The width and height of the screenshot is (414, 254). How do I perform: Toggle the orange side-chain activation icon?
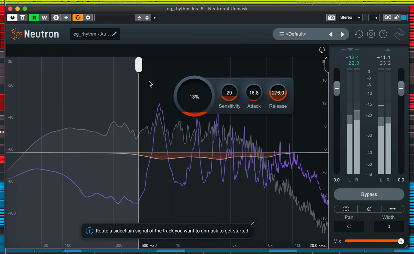point(77,18)
